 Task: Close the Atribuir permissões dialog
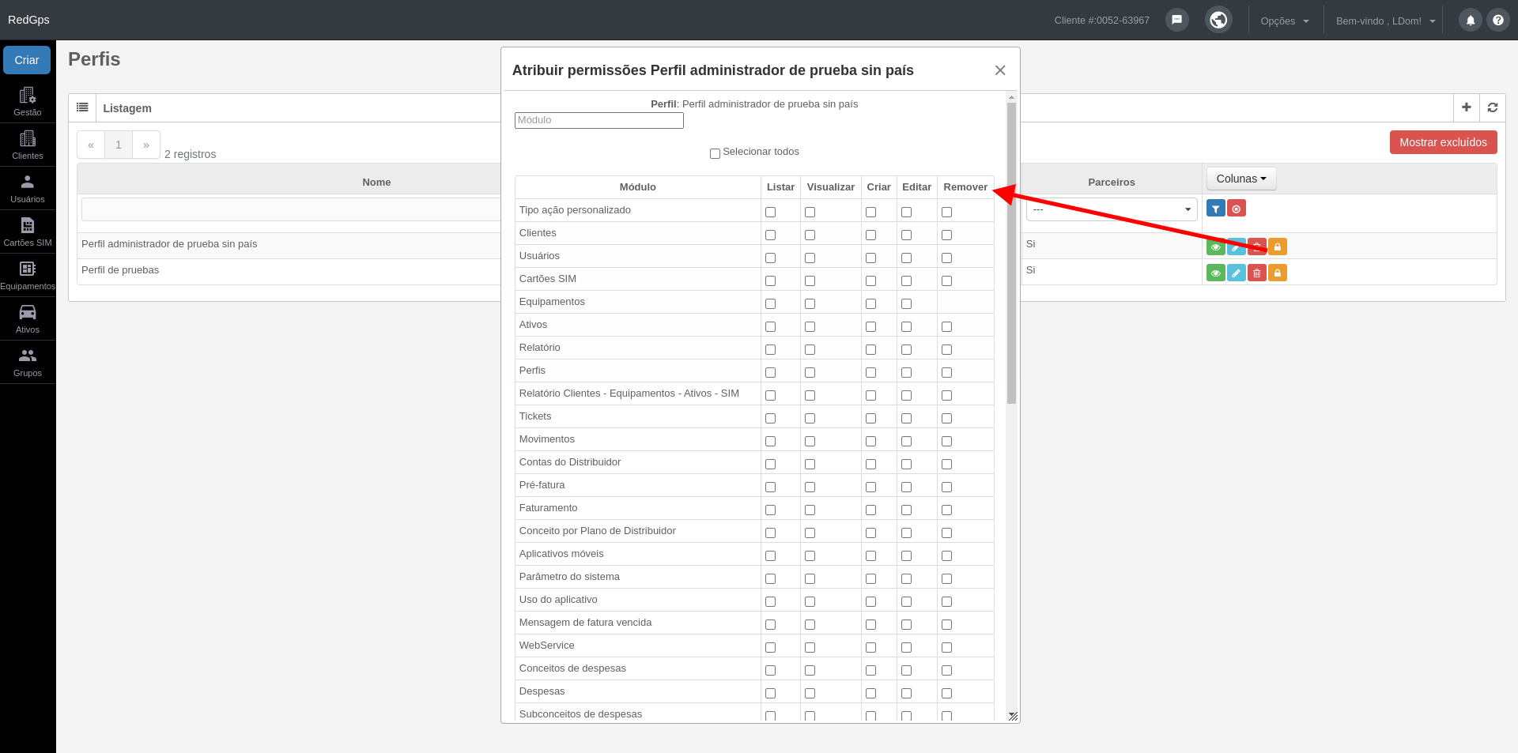pos(1000,70)
